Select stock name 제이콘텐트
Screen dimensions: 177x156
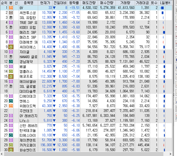[x=28, y=140]
